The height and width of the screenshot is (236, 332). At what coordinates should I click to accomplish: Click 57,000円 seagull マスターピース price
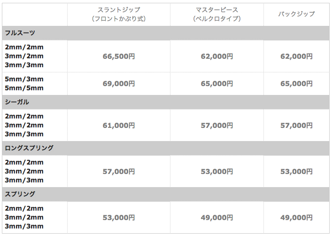point(217,126)
